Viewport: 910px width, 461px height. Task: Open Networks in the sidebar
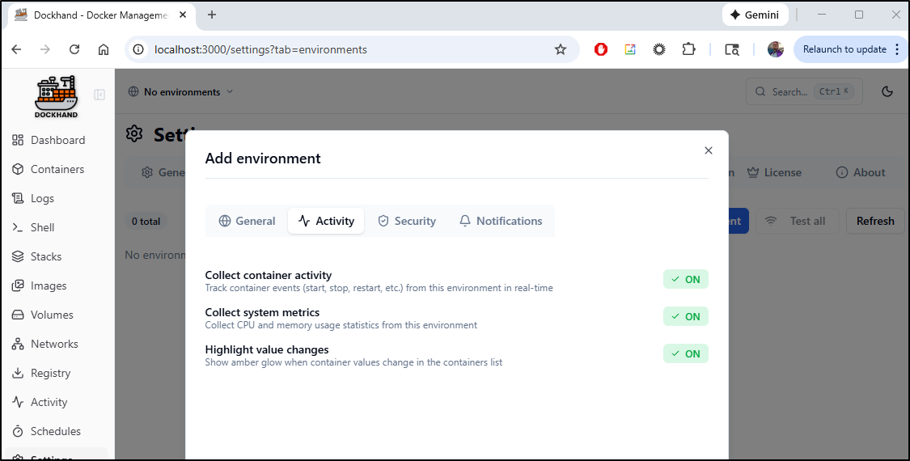click(x=54, y=344)
